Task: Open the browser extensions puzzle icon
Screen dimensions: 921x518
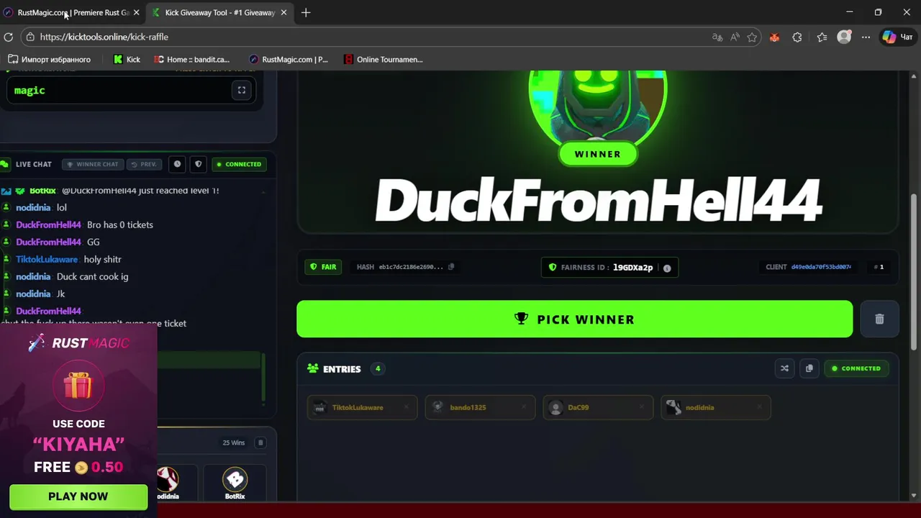Action: [x=797, y=37]
